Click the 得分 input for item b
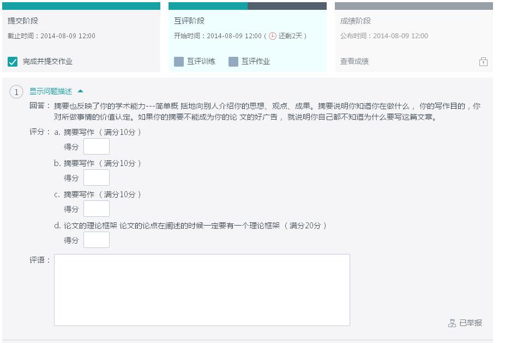This screenshot has width=511, height=343. (x=97, y=178)
